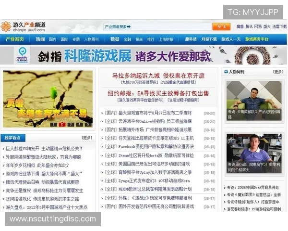Open 趣科技 in navigation bar
Image resolution: width=288 pixels, height=231 pixels.
[191, 39]
